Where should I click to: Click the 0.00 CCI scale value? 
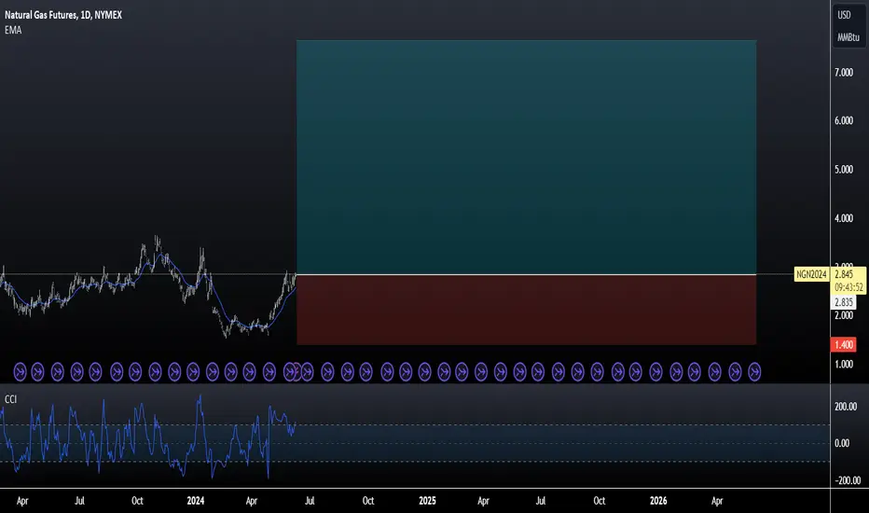(842, 443)
